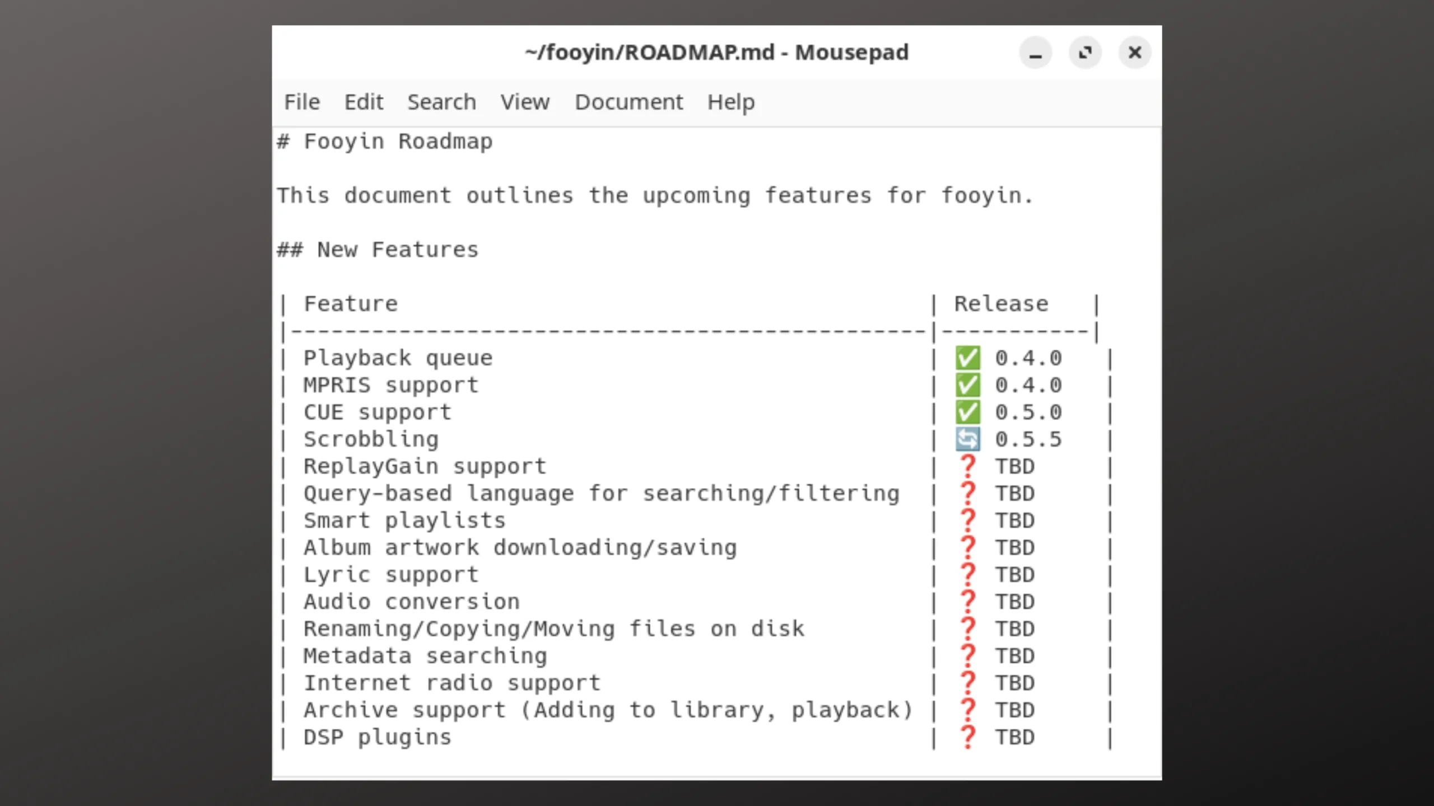This screenshot has width=1434, height=806.
Task: Click version 0.5.0 in CUE support row
Action: 1028,413
